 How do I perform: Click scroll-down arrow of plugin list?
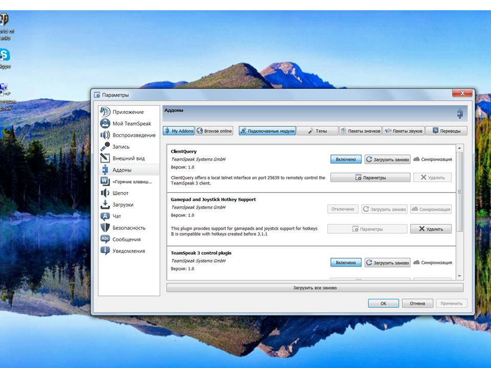459,276
